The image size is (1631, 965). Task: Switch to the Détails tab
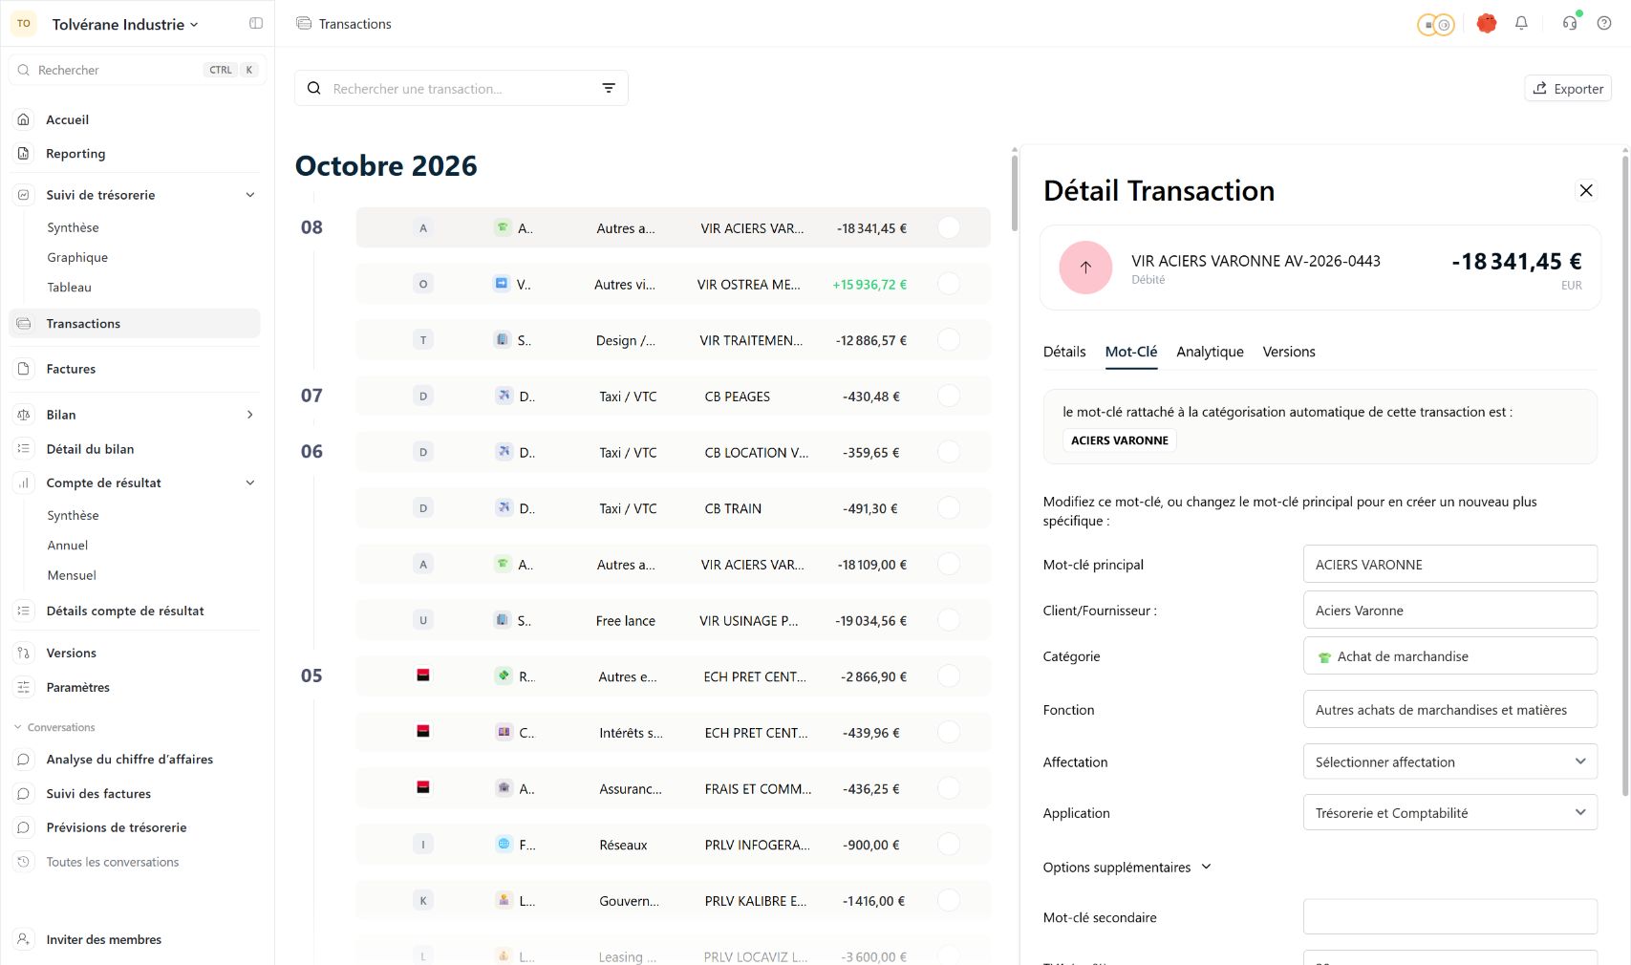(1064, 352)
